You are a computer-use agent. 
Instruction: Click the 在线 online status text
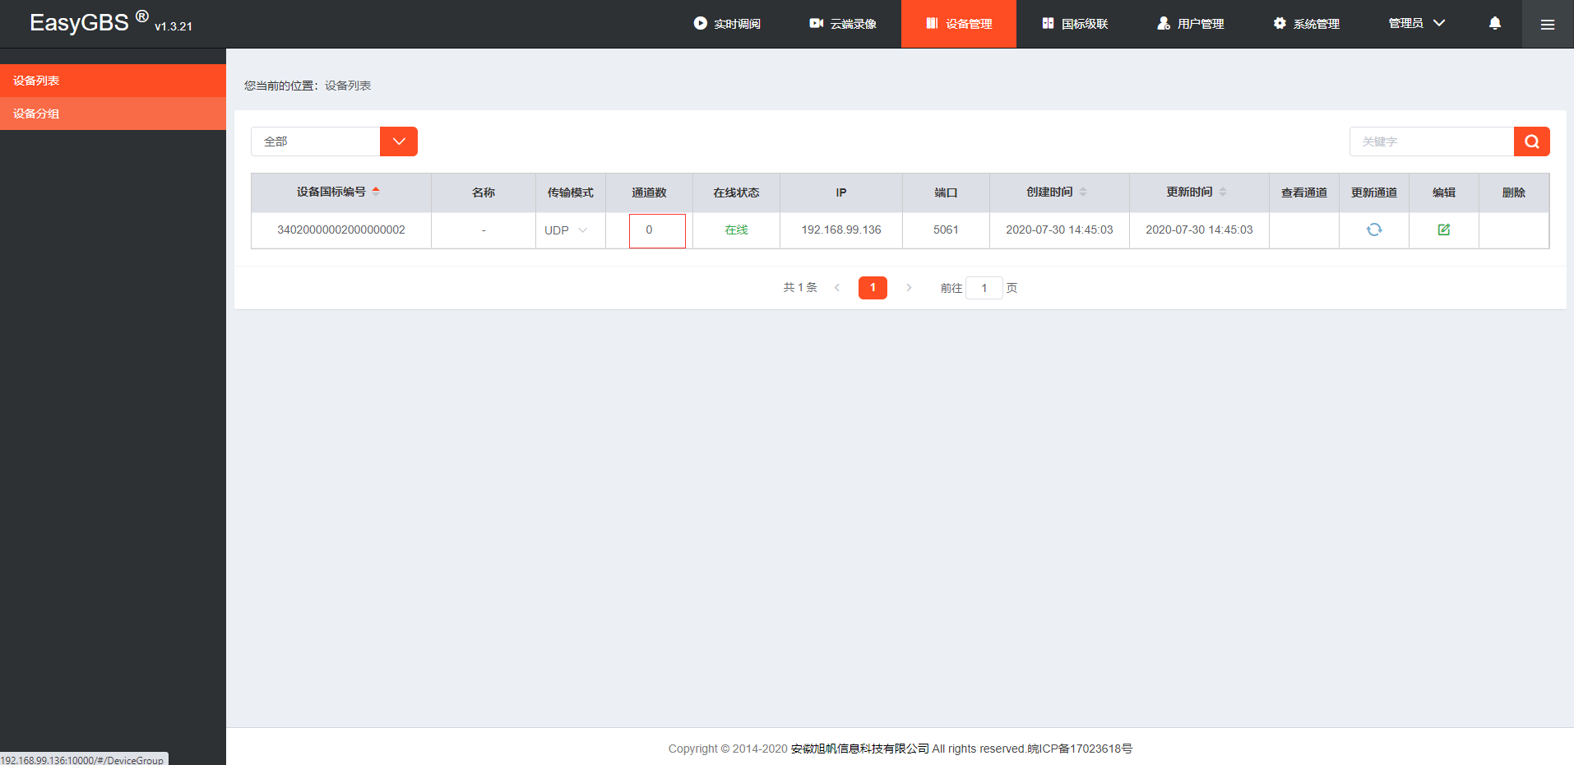click(x=736, y=229)
